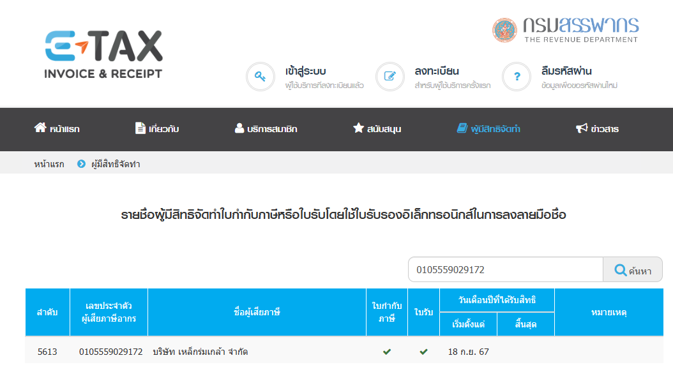The width and height of the screenshot is (673, 381).
Task: Click the user icon beside บริการสมาชิก
Action: click(x=239, y=128)
